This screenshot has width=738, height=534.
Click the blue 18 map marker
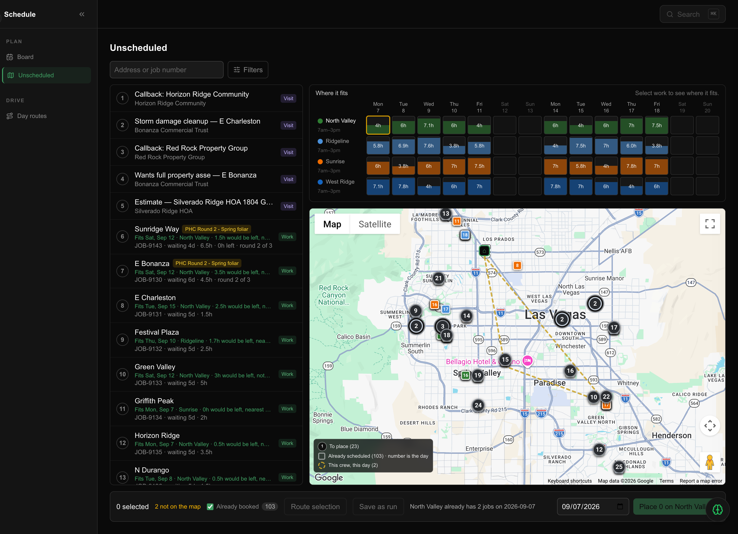click(465, 235)
